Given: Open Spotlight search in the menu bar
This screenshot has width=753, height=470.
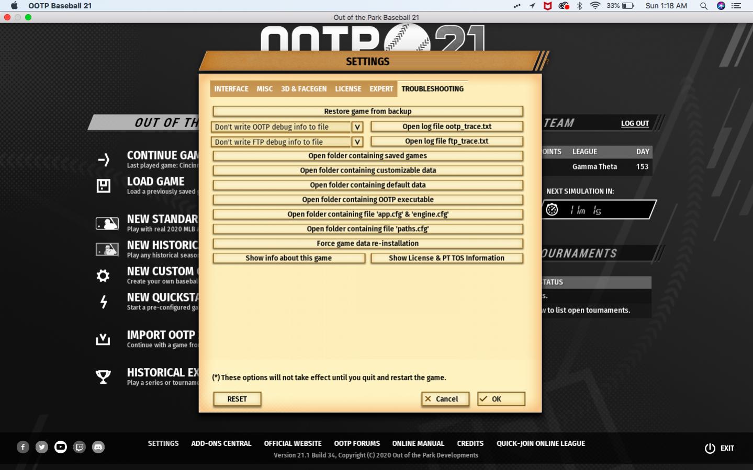Looking at the screenshot, I should [704, 6].
